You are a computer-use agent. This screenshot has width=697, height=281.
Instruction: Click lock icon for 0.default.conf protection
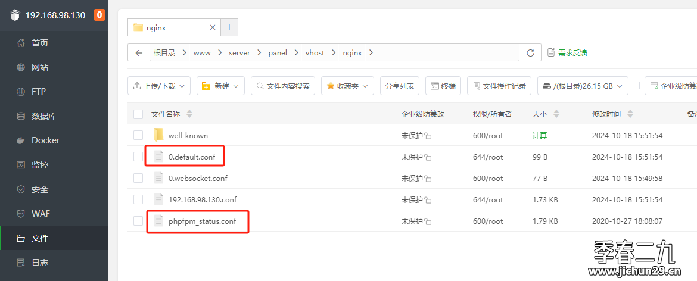[428, 157]
